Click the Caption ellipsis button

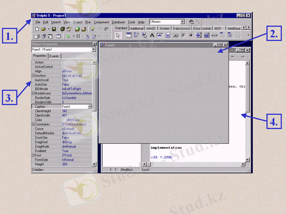pyautogui.click(x=90, y=107)
